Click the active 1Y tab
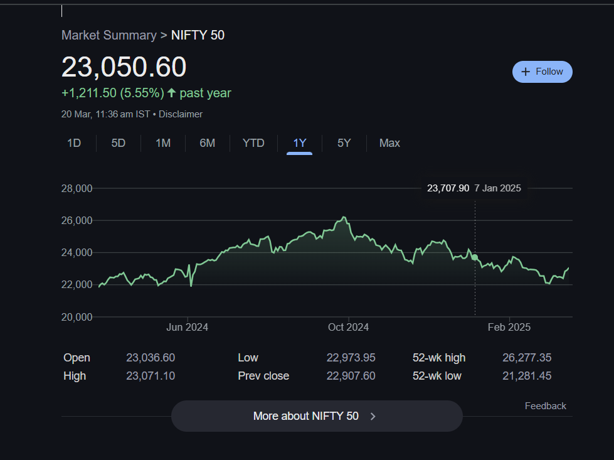 pyautogui.click(x=300, y=143)
